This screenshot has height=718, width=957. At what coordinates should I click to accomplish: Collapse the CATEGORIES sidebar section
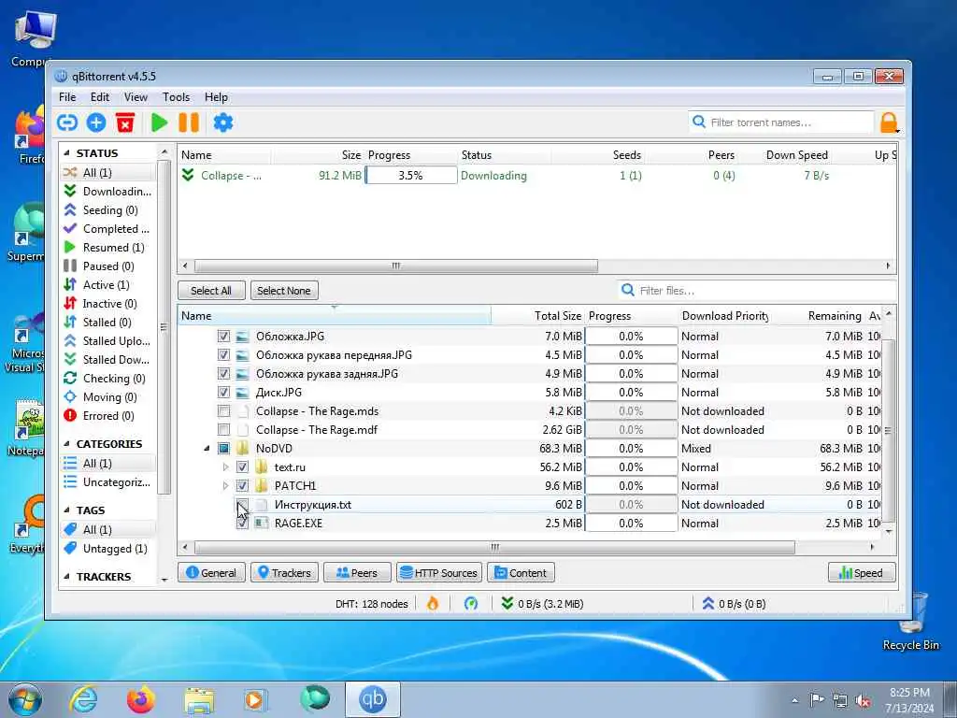point(66,444)
